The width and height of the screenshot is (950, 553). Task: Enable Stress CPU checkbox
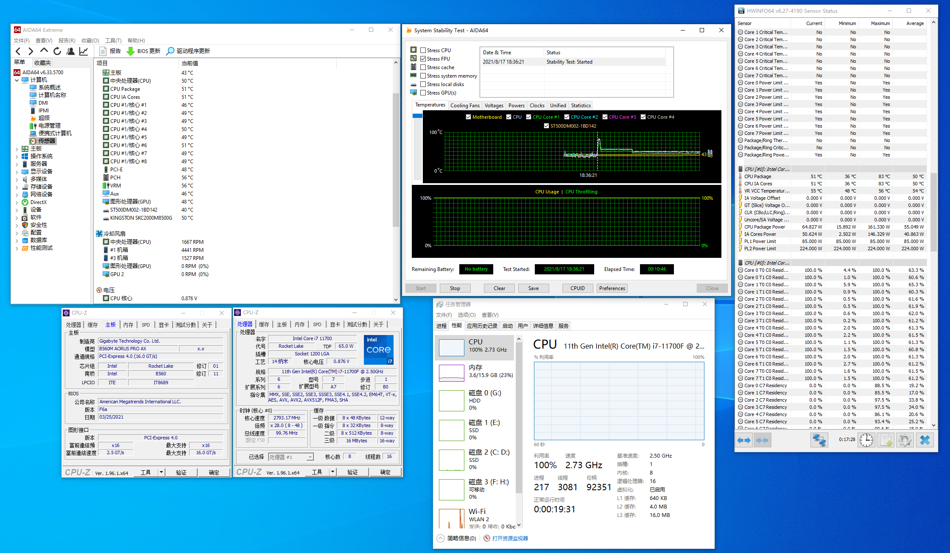(423, 50)
